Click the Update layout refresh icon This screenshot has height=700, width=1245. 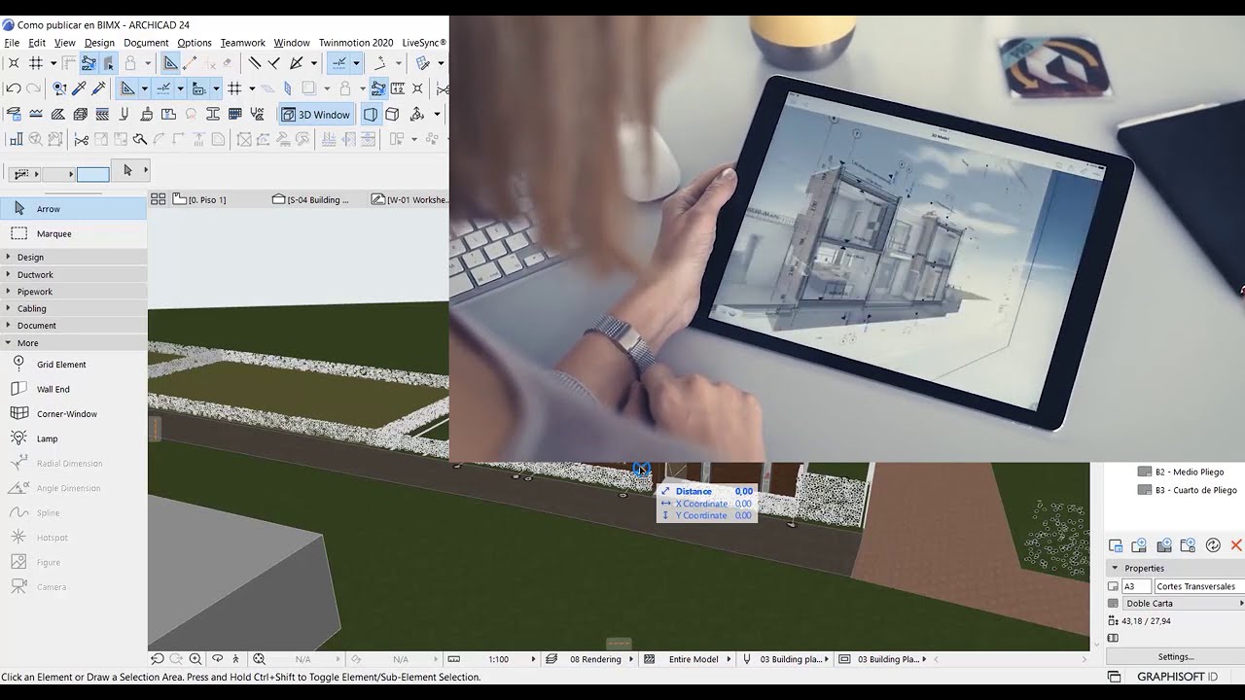[x=1213, y=545]
